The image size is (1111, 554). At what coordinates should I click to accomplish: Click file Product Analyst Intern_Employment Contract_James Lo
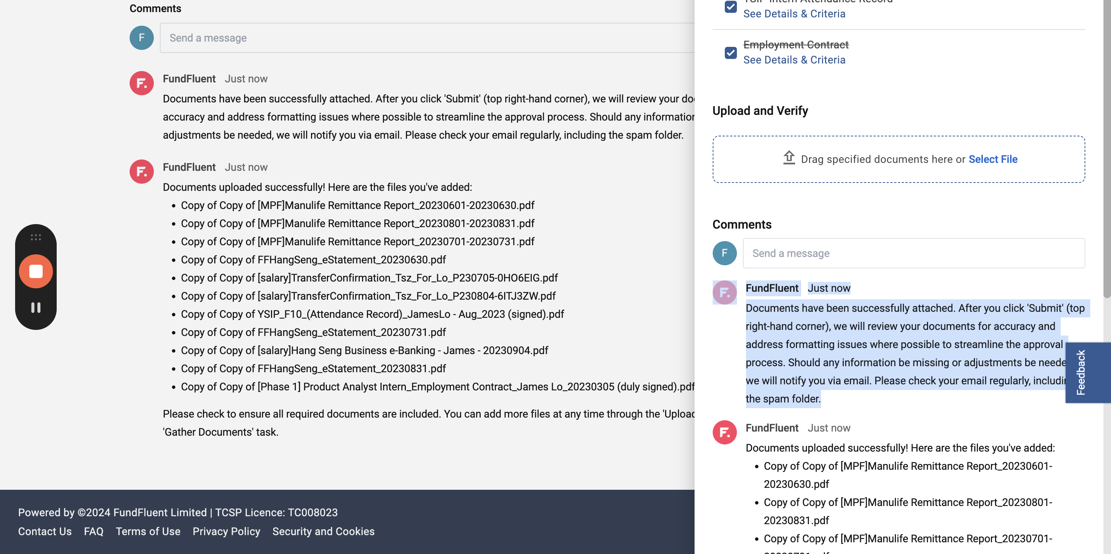coord(437,387)
